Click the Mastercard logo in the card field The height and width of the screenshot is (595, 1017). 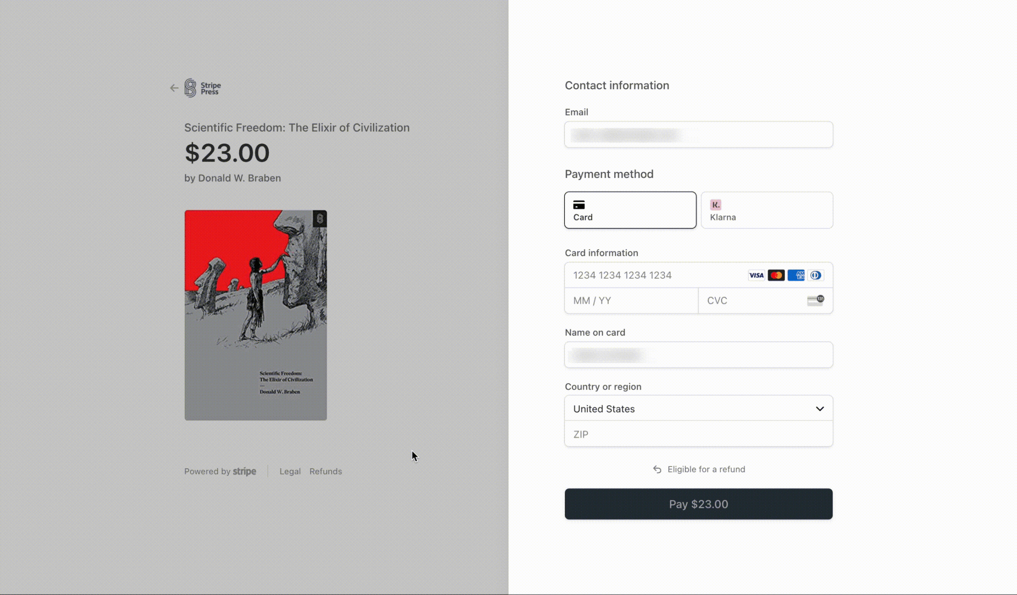(x=776, y=275)
